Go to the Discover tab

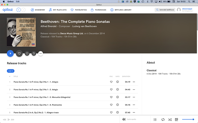tap(38, 10)
